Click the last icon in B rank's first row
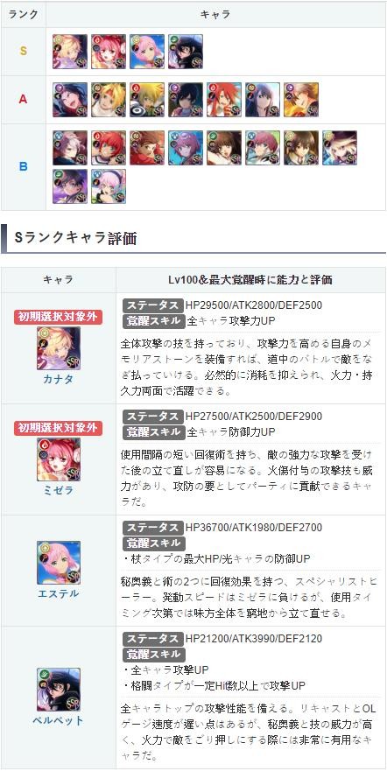Viewport: 387px width, 771px height. pyautogui.click(x=340, y=148)
